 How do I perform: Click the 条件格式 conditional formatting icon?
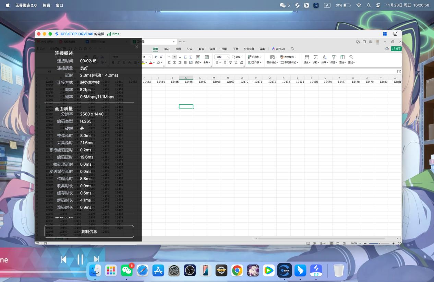pos(273,57)
